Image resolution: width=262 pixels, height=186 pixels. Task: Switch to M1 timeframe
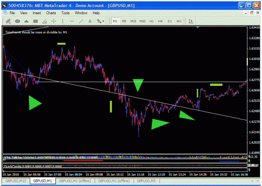[x=115, y=21]
